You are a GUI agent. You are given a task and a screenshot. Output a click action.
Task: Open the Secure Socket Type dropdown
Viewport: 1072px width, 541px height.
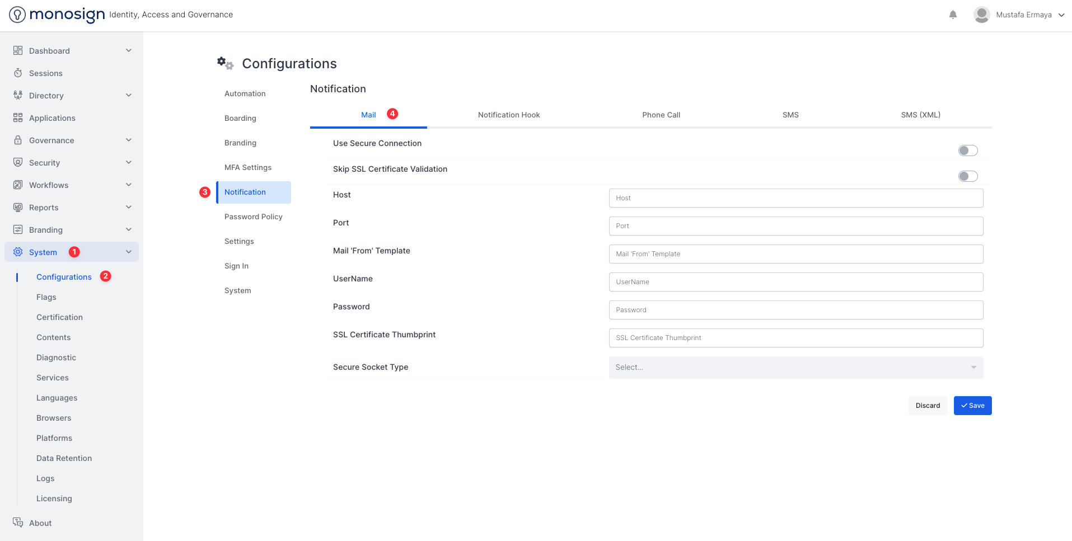[x=795, y=367]
